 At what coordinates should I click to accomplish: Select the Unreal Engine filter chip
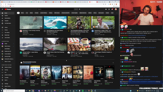click(74, 13)
